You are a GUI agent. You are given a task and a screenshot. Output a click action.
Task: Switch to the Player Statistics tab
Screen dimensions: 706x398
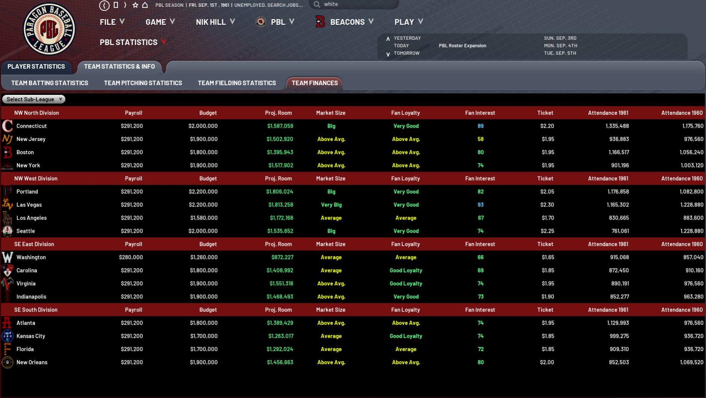(x=36, y=67)
